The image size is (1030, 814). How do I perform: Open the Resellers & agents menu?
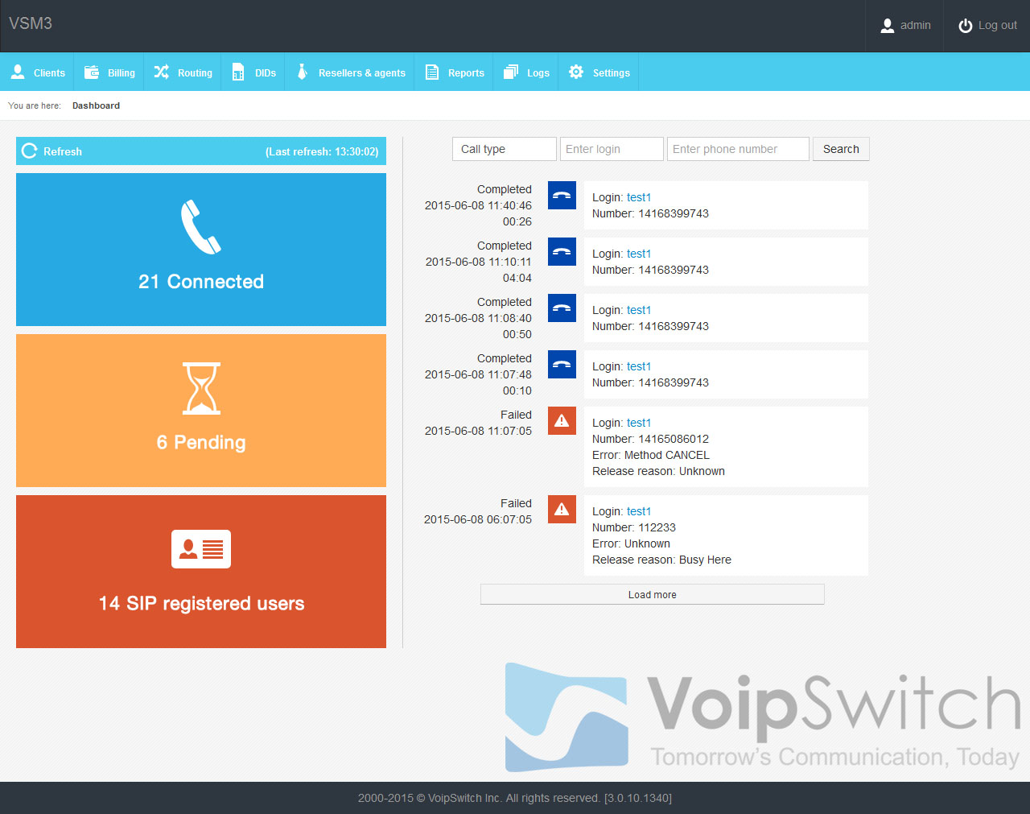(x=351, y=72)
